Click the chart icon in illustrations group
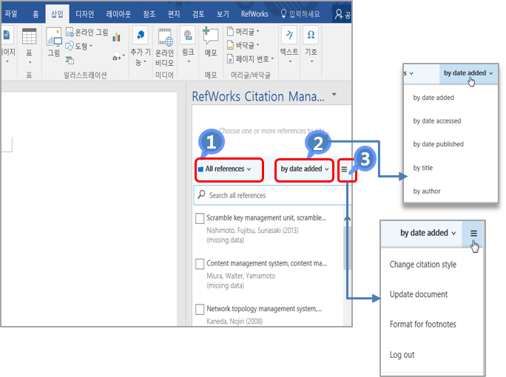The image size is (506, 377). (116, 37)
